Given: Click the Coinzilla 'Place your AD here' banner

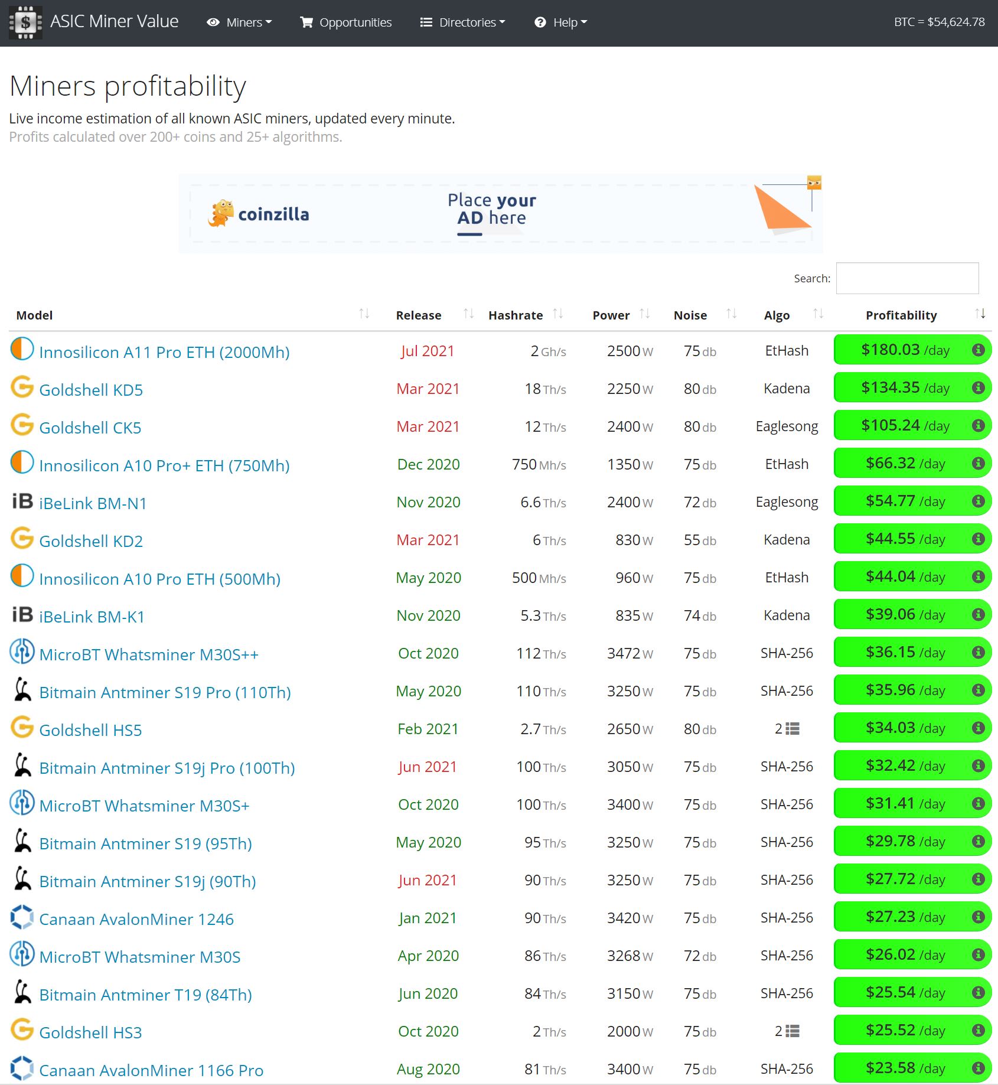Looking at the screenshot, I should pos(501,214).
